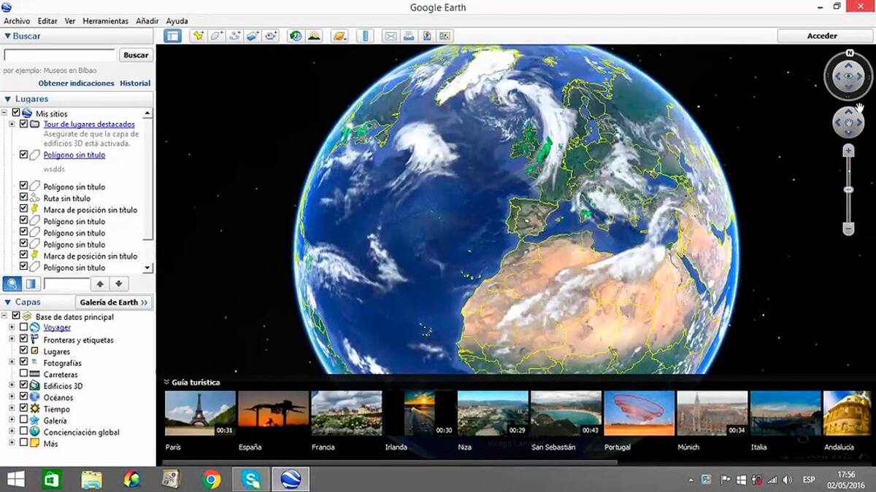
Task: Click the print icon in the toolbar
Action: 409,36
